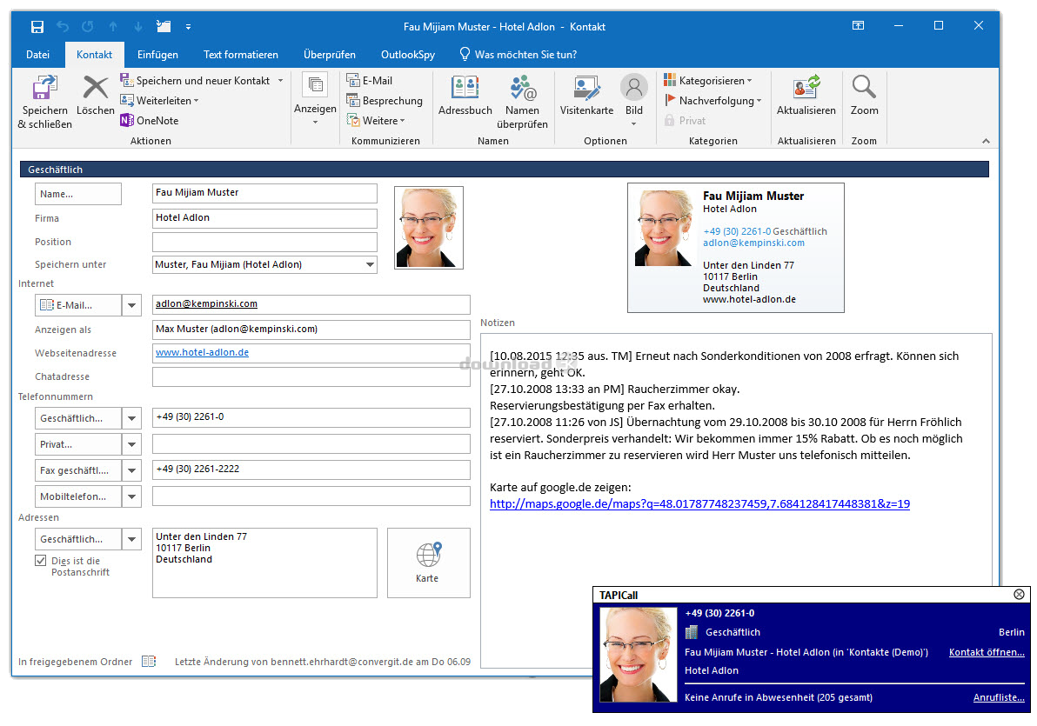The height and width of the screenshot is (726, 1037).
Task: Click the Aktualisieren button
Action: [806, 96]
